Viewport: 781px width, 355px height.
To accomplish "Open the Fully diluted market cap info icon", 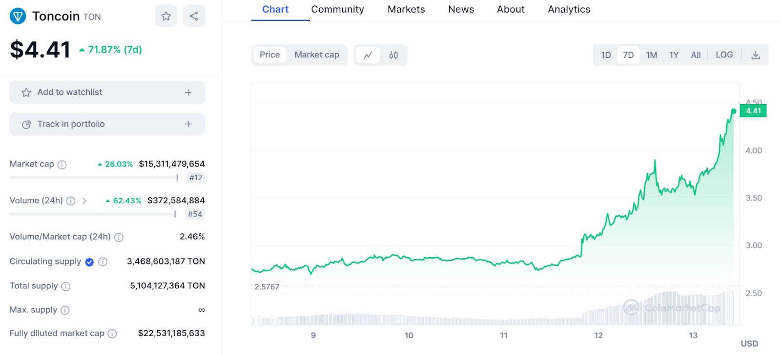I will pos(112,334).
